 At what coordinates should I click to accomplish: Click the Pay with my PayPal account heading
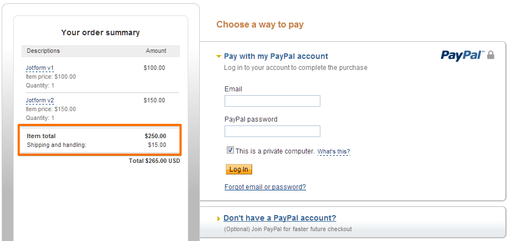[x=276, y=56]
